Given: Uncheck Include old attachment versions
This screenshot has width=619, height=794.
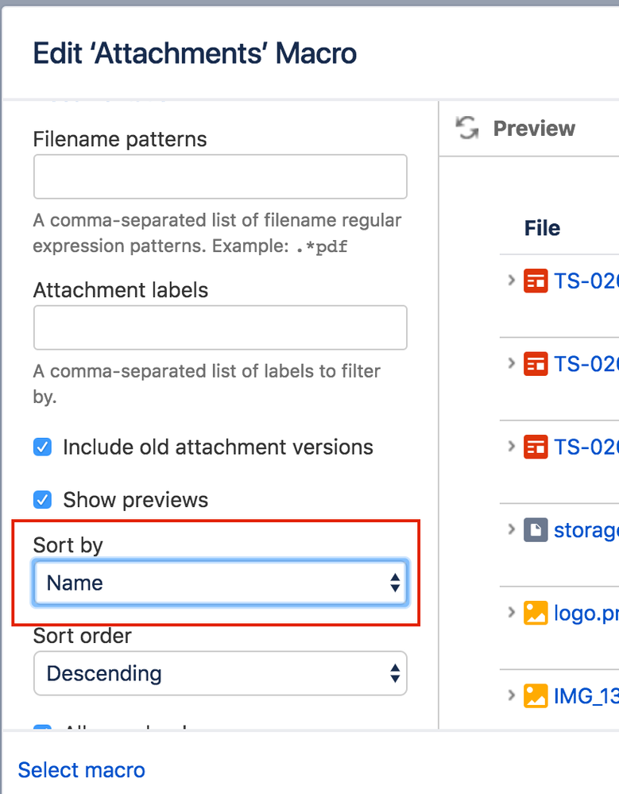Looking at the screenshot, I should point(42,447).
